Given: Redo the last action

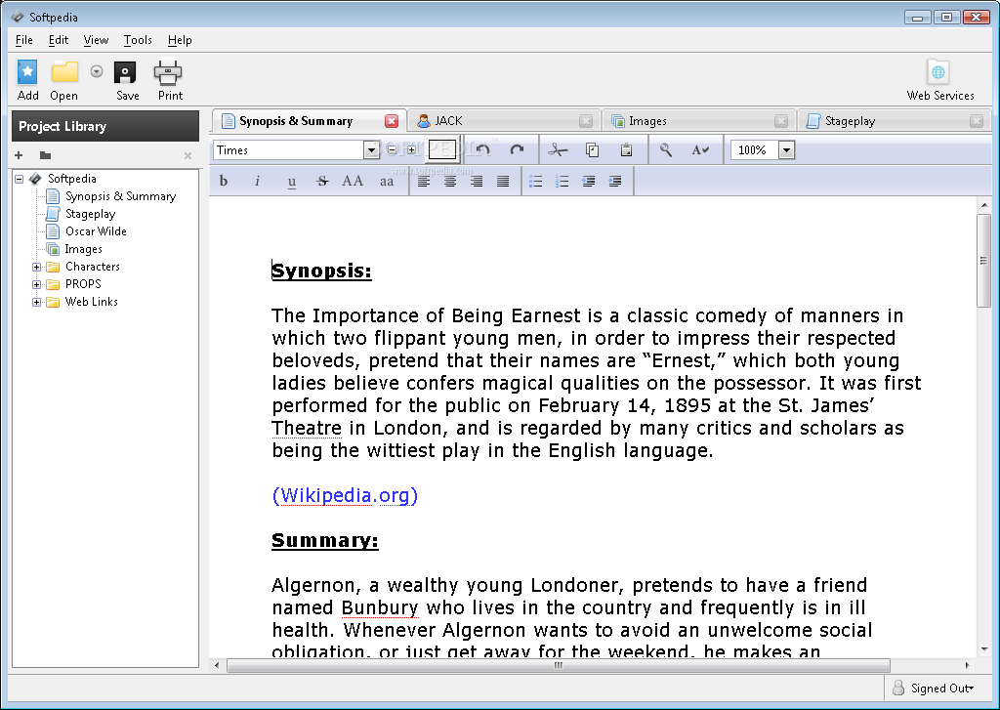Looking at the screenshot, I should (517, 149).
